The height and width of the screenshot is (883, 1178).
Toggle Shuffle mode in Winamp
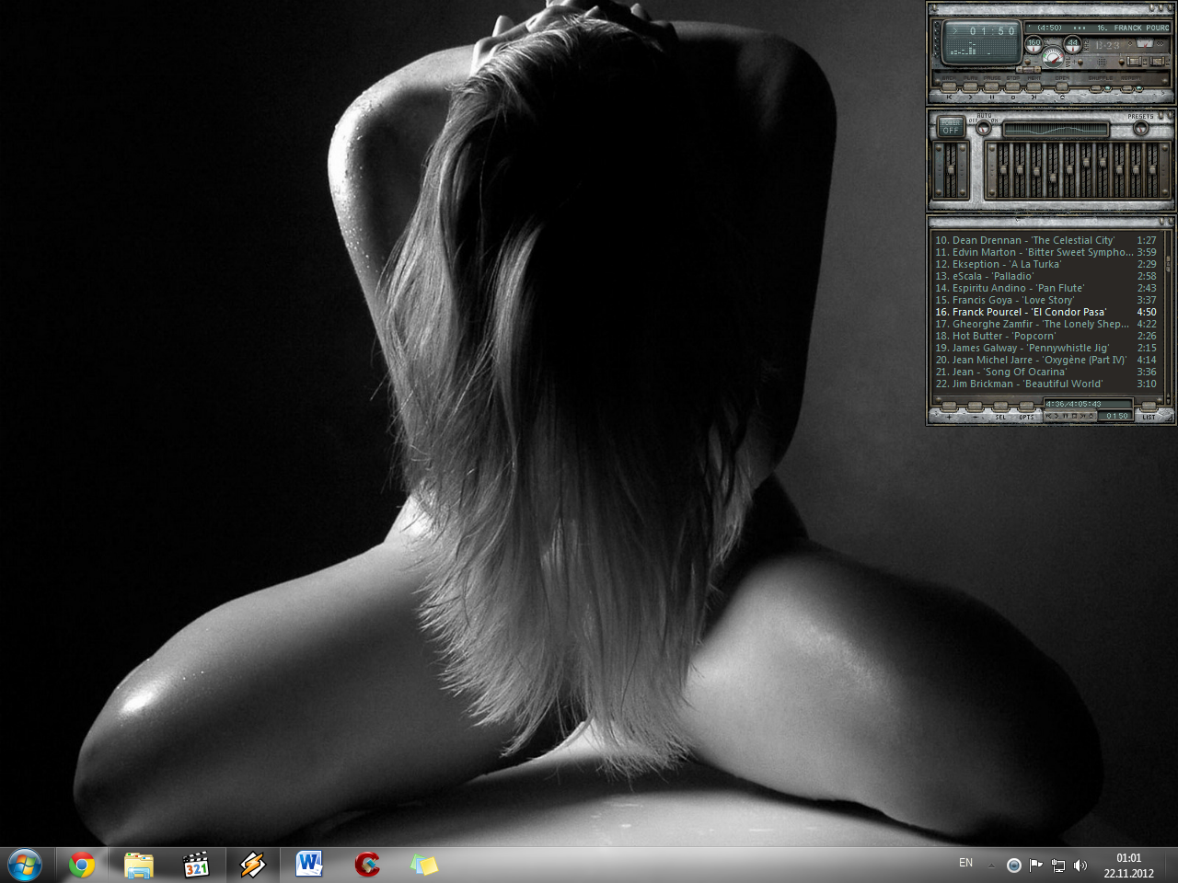(x=1096, y=88)
